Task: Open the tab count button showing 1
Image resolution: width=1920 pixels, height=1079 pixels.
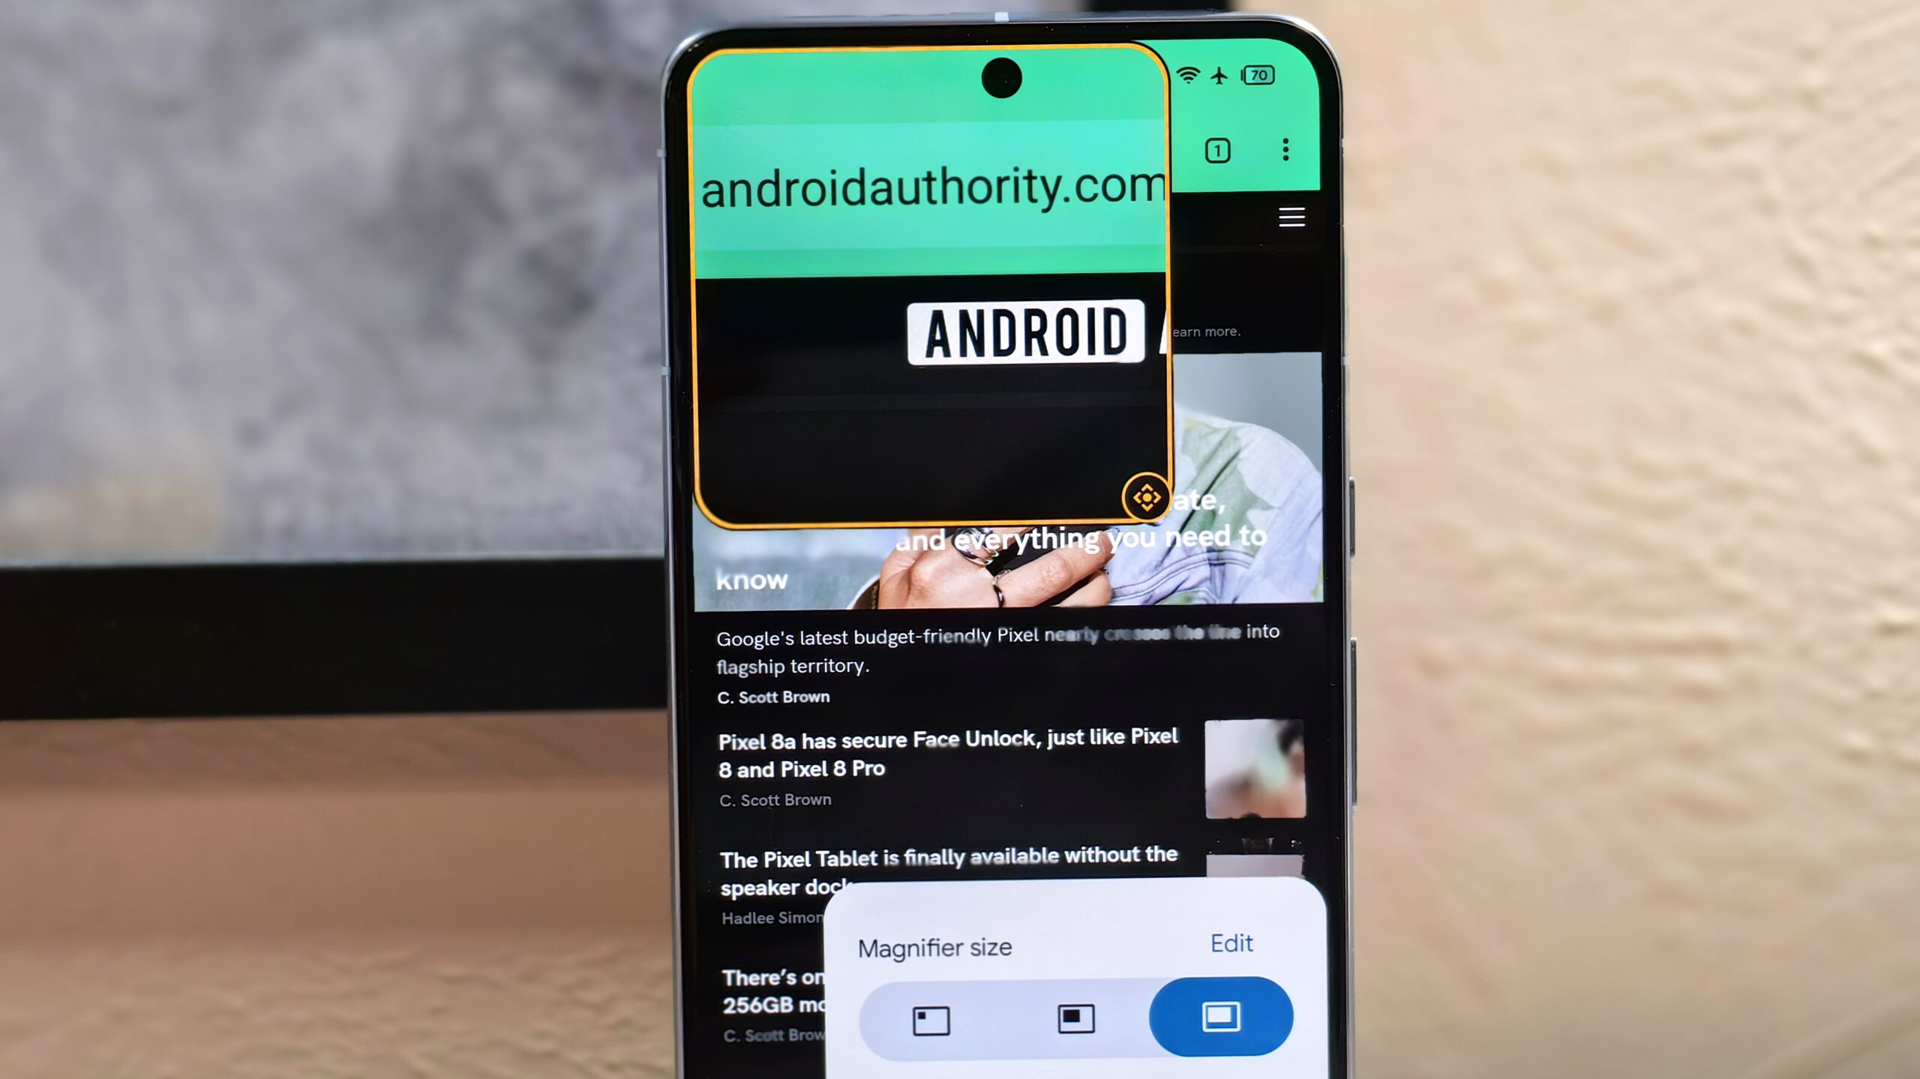Action: click(x=1217, y=149)
